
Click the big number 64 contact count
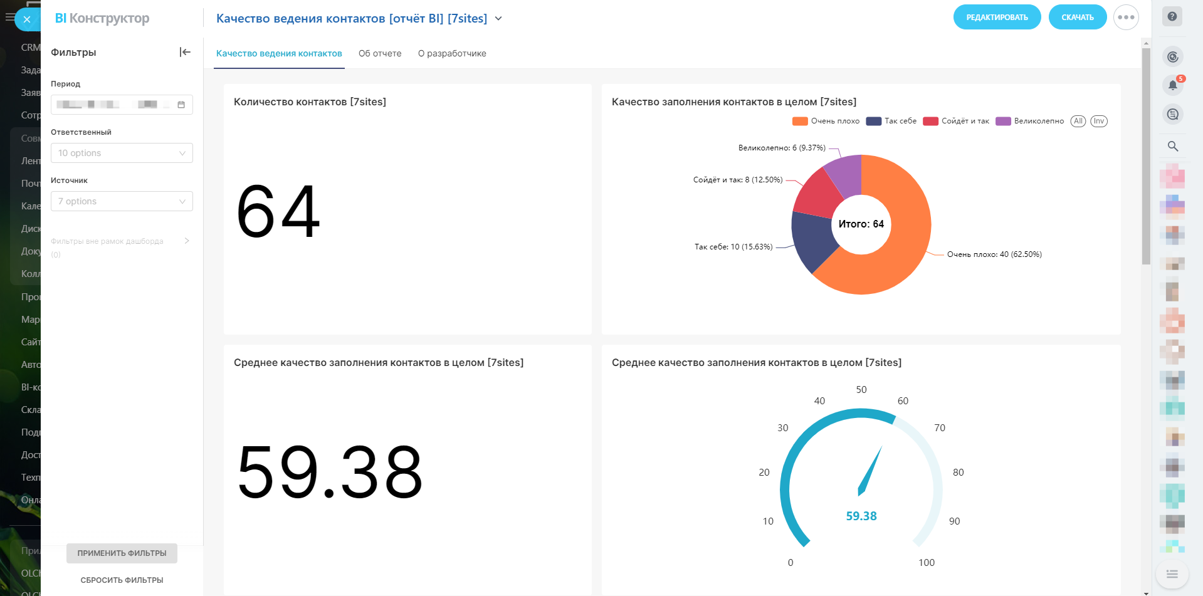[x=278, y=212]
